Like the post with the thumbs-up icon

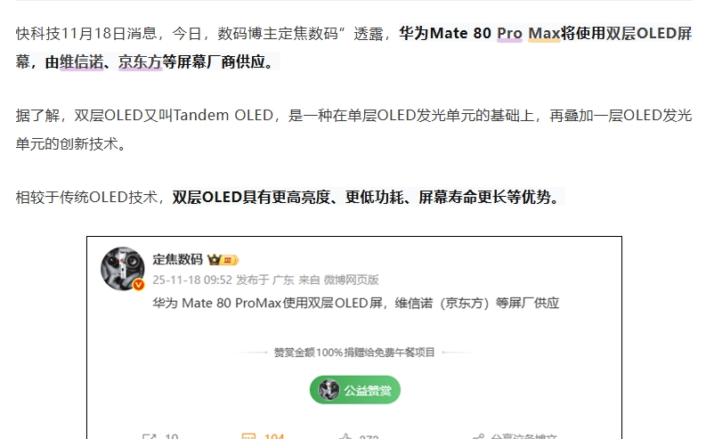[345, 436]
